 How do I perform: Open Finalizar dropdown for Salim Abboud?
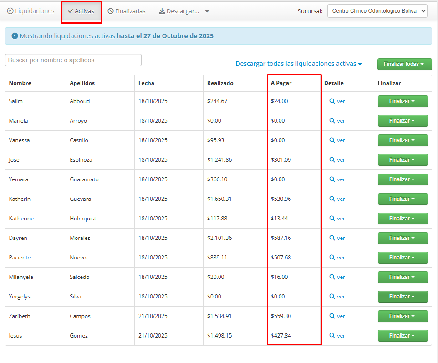[402, 101]
